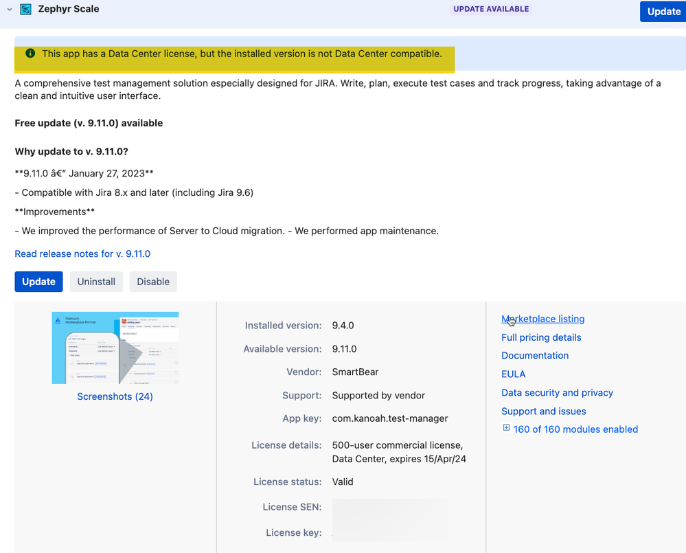The width and height of the screenshot is (686, 553).
Task: Click 160 of 160 modules enabled
Action: click(575, 429)
